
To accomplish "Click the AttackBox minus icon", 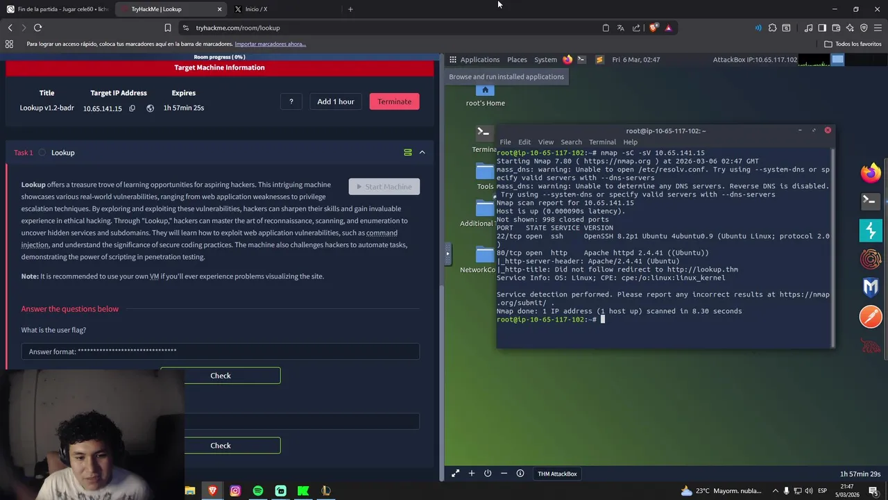I will pos(504,474).
